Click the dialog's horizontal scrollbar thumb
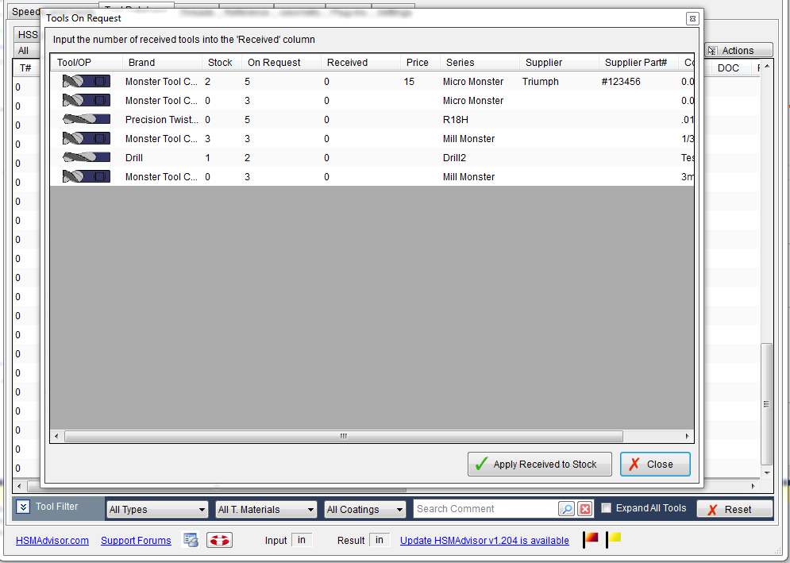The image size is (790, 563). 344,436
